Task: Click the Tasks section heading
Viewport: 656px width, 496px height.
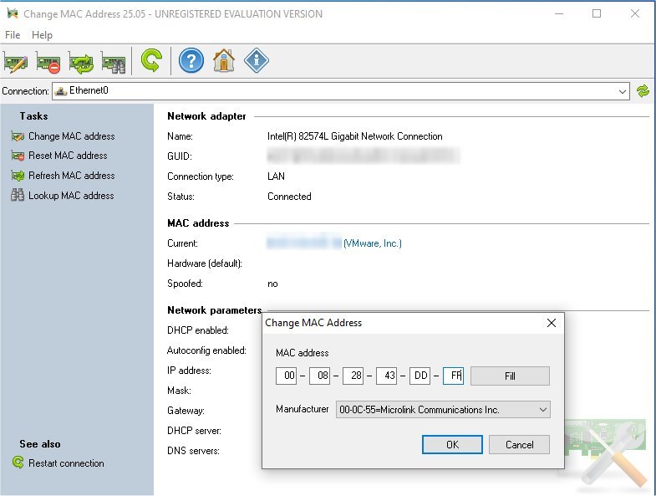Action: tap(33, 116)
